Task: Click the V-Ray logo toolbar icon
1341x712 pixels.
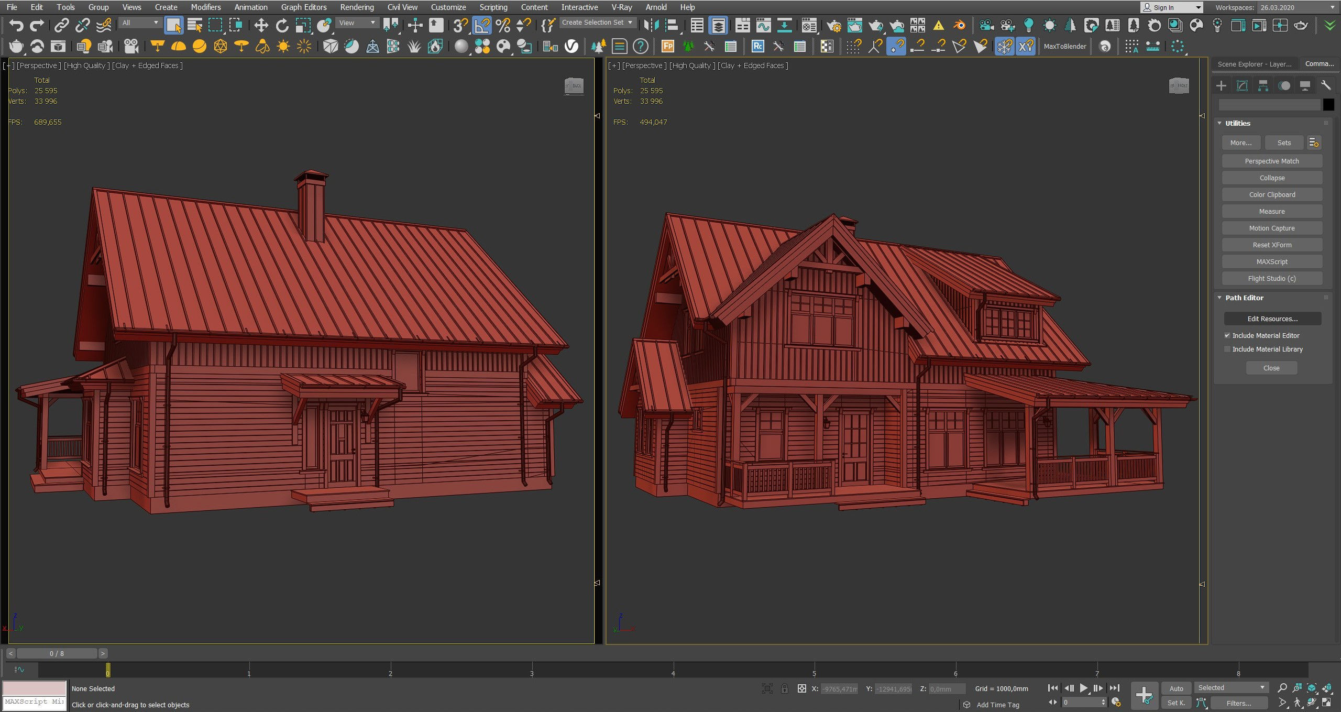Action: pyautogui.click(x=571, y=47)
